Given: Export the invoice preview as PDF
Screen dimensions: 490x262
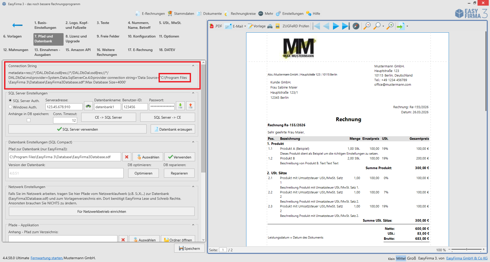Looking at the screenshot, I should pos(216,26).
